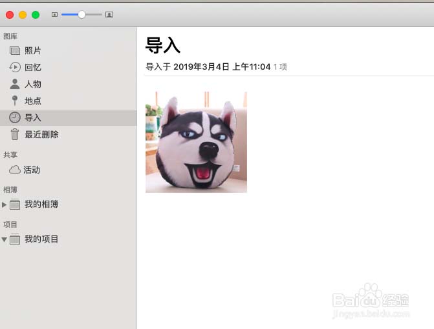Select the 导入 sidebar label
The image size is (434, 329).
coord(33,117)
